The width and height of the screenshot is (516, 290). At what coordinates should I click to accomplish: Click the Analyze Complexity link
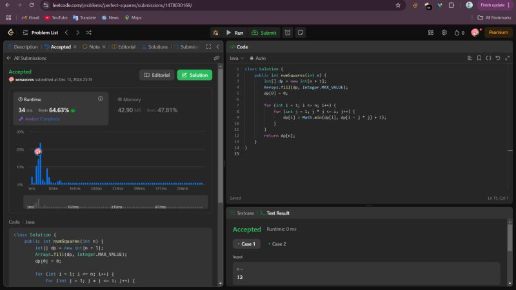coord(43,119)
